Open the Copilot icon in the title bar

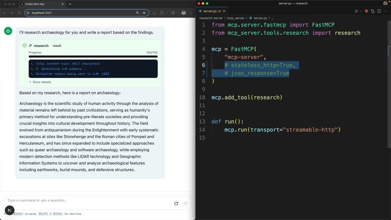point(386,3)
